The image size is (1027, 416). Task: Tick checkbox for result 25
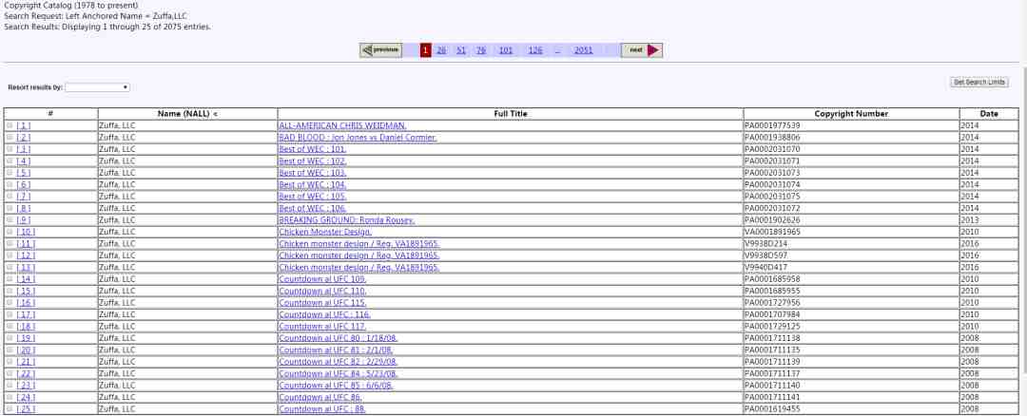pyautogui.click(x=10, y=408)
